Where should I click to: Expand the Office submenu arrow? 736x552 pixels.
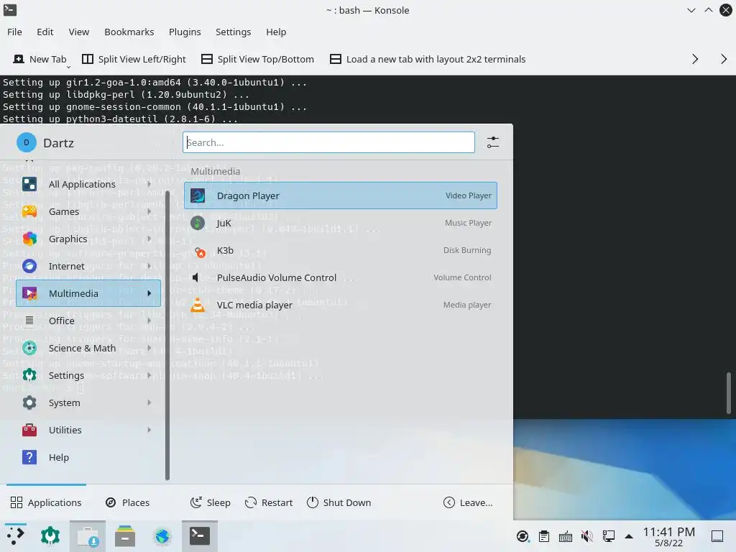tap(149, 321)
